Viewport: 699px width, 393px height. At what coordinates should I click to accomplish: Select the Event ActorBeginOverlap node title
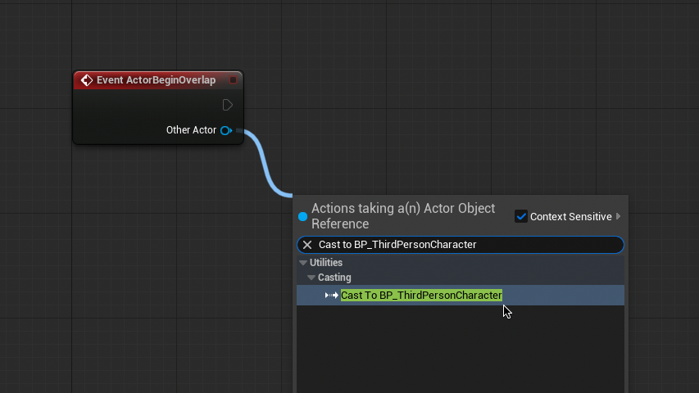(156, 80)
